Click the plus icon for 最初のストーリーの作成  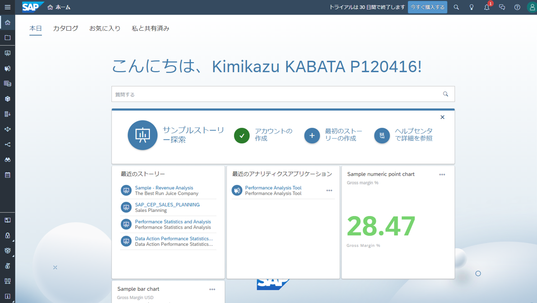point(312,136)
